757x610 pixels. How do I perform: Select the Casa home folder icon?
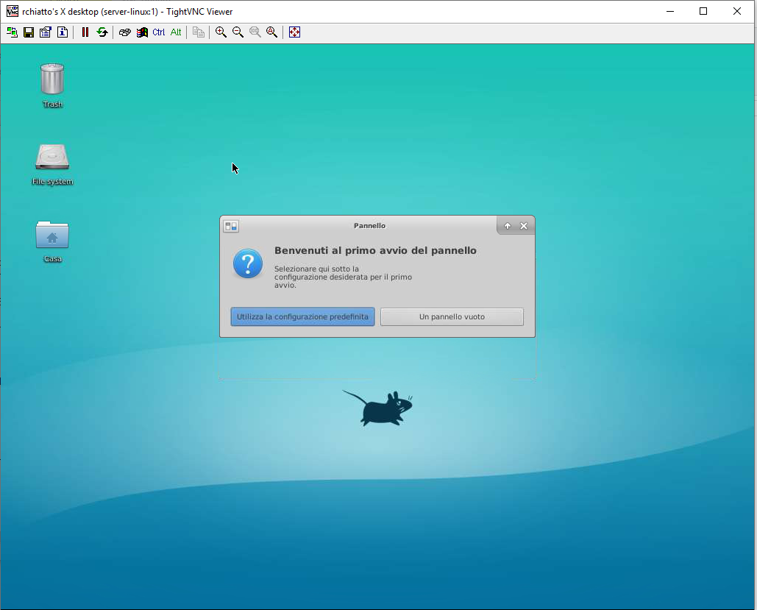pos(52,241)
